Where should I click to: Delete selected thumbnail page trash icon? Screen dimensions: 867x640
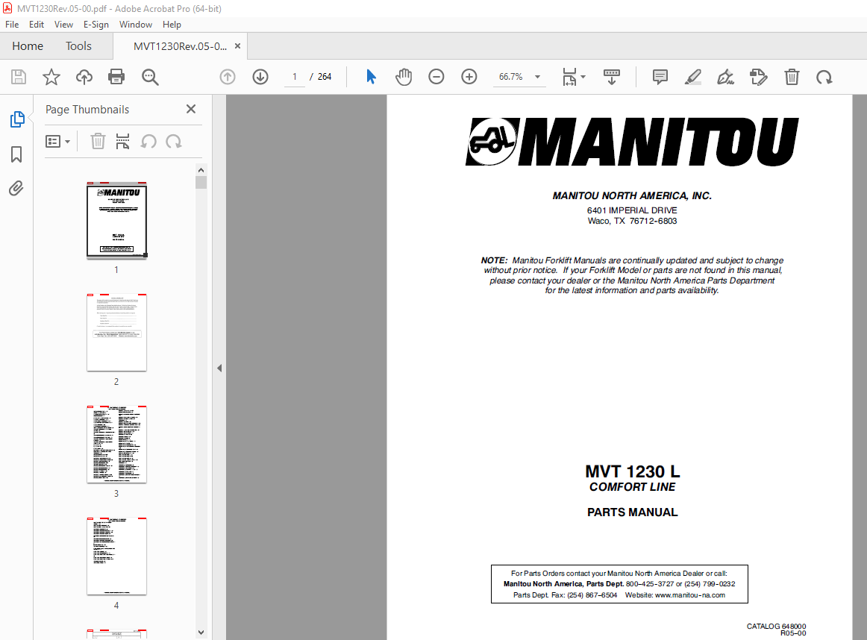point(98,142)
